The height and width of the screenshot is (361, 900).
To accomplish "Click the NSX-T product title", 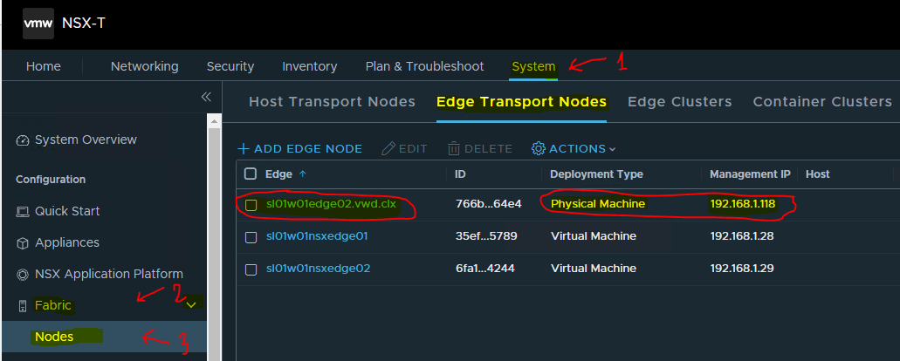I will point(84,24).
